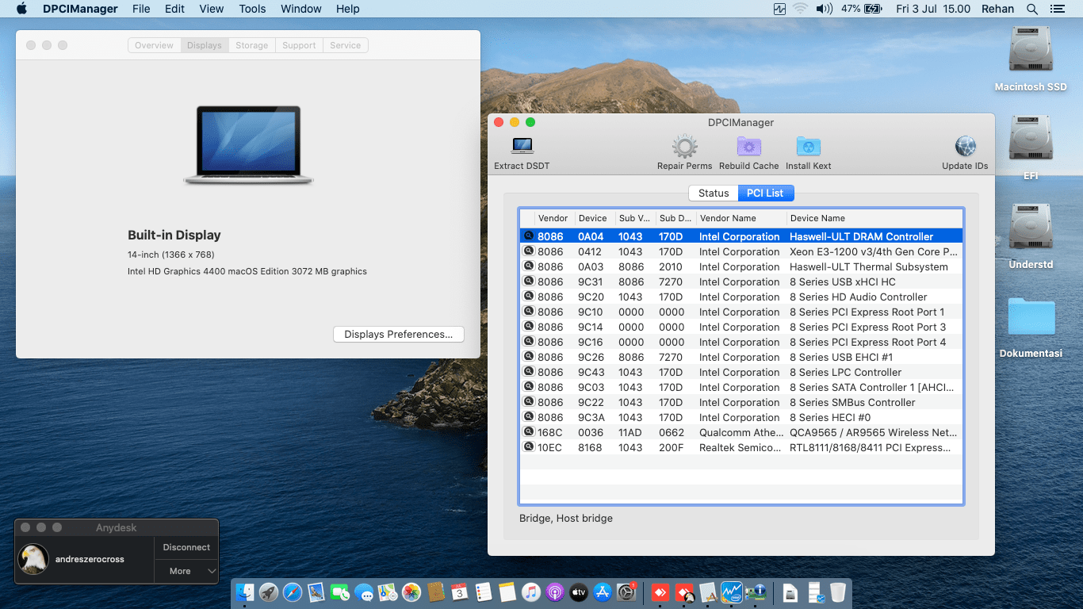Click the Displays Preferences button
1083x609 pixels.
tap(398, 334)
